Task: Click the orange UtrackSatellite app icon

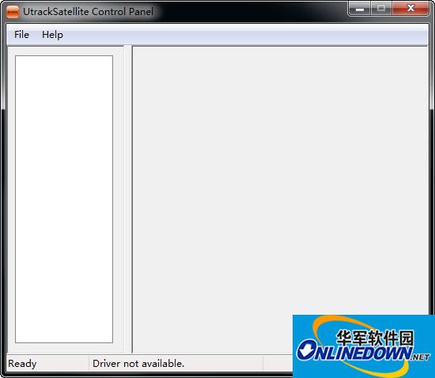Action: (x=13, y=12)
